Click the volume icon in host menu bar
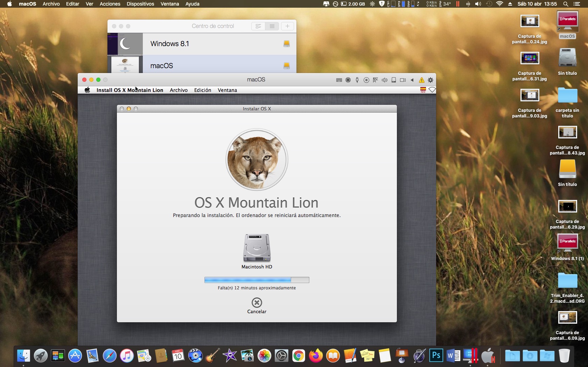This screenshot has width=588, height=367. (478, 4)
